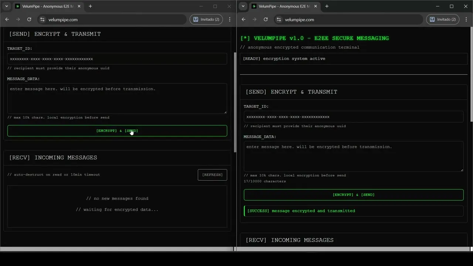Reload page in left browser window

point(29,19)
